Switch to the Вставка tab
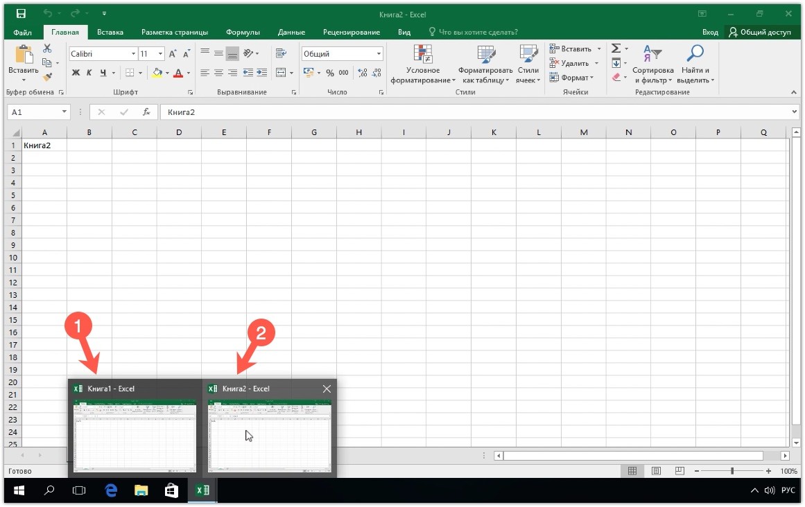Screen dimensions: 805x507 [110, 33]
